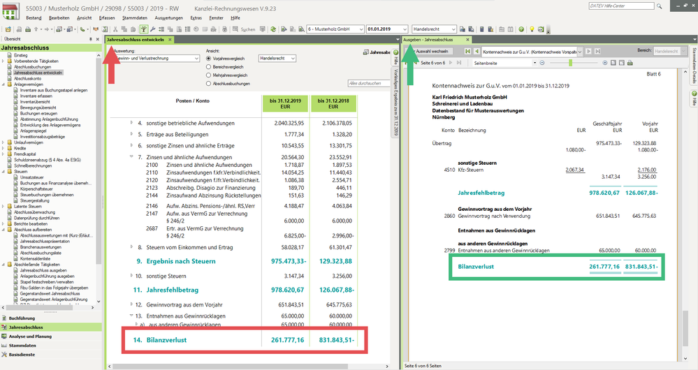Click the calculator icon in toolbar
This screenshot has height=370, width=698.
[481, 29]
